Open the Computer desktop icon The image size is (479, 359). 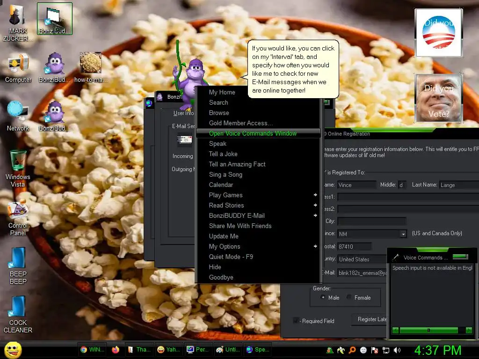(x=18, y=68)
